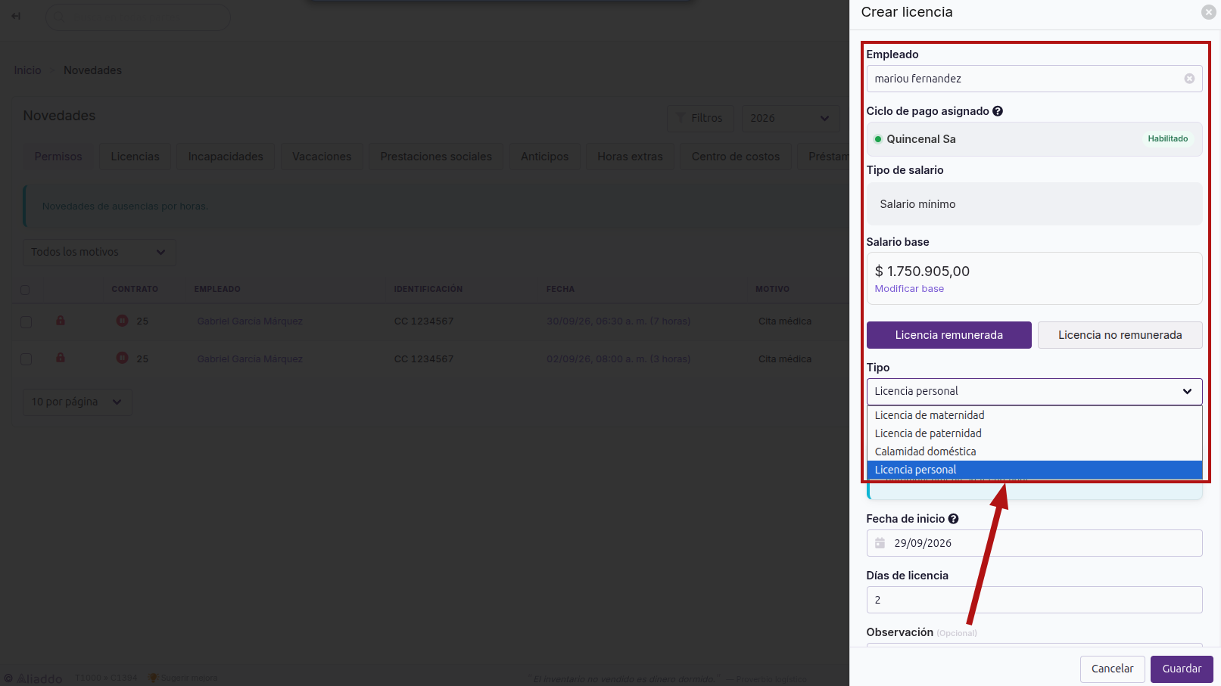Open help icon next to Fecha de inicio

pos(954,519)
